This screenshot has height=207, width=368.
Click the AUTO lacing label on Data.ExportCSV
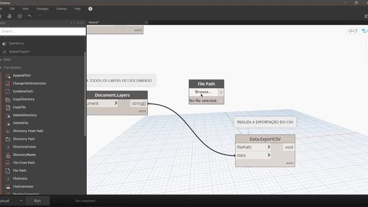click(x=290, y=163)
